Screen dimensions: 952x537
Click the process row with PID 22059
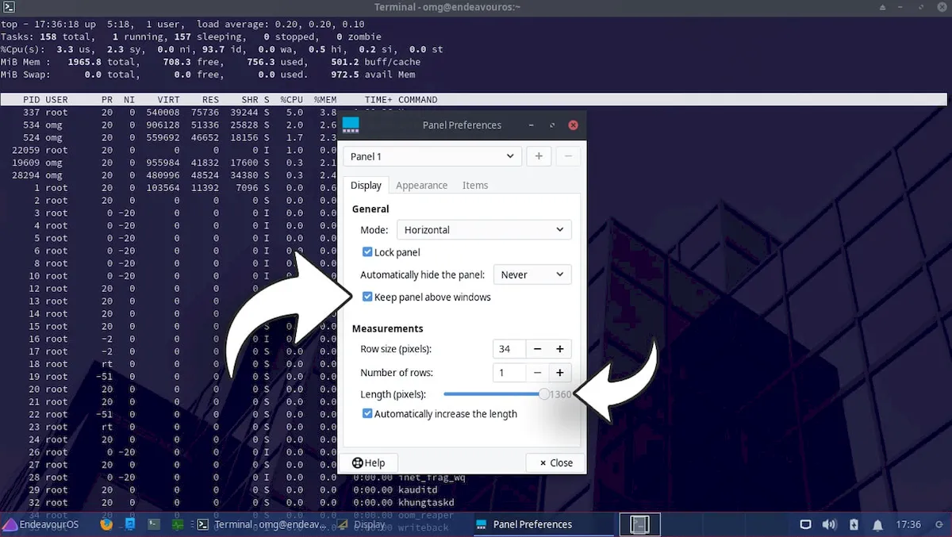click(170, 150)
